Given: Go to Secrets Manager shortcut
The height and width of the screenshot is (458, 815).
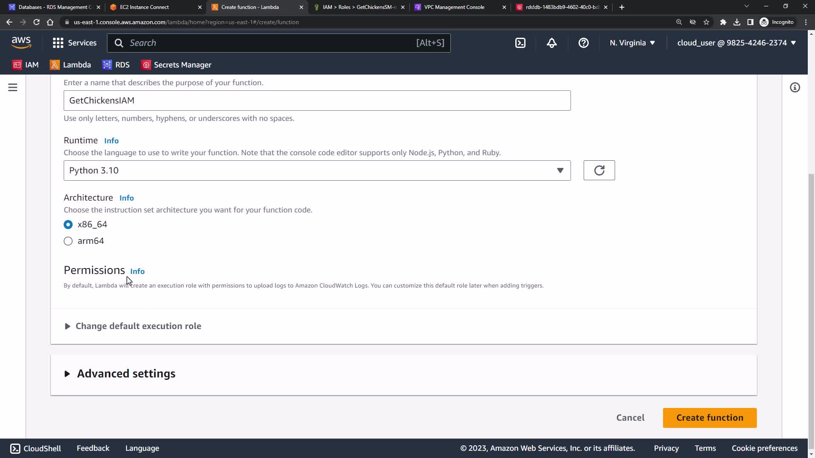Looking at the screenshot, I should (177, 65).
